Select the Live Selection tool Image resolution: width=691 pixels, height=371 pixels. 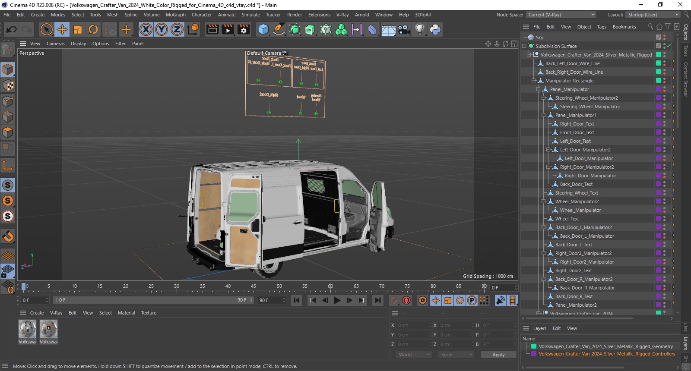[47, 29]
